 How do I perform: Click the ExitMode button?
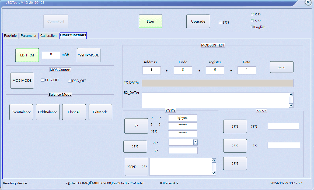tap(100, 112)
